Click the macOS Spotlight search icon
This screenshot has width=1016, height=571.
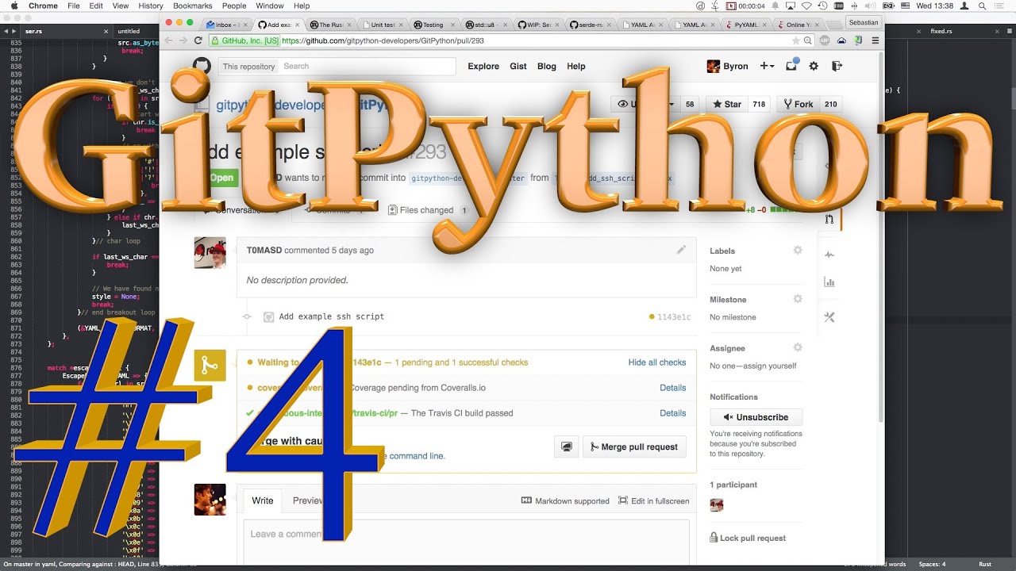[x=984, y=6]
